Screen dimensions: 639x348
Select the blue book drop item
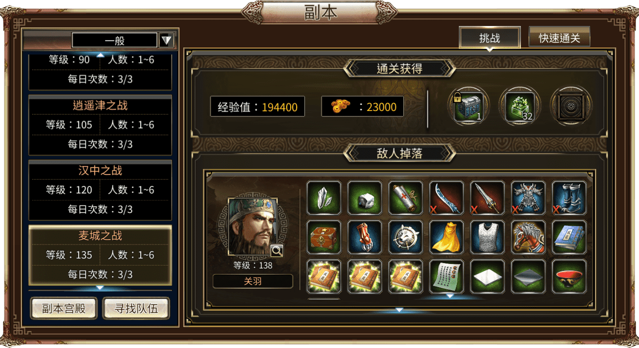[569, 237]
